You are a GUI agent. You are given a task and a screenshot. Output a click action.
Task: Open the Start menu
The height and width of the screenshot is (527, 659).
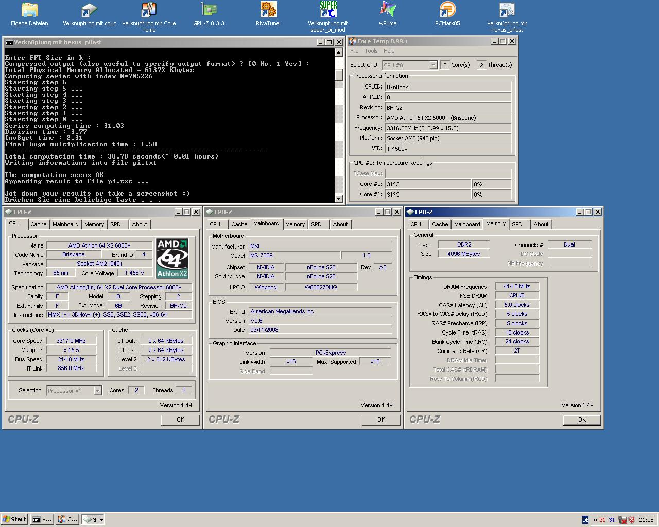coord(14,519)
